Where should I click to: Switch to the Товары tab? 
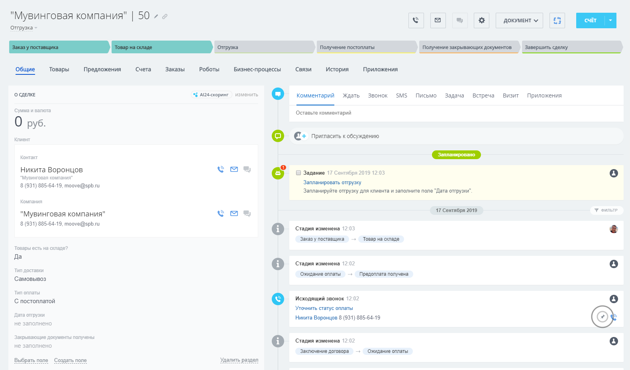click(59, 69)
